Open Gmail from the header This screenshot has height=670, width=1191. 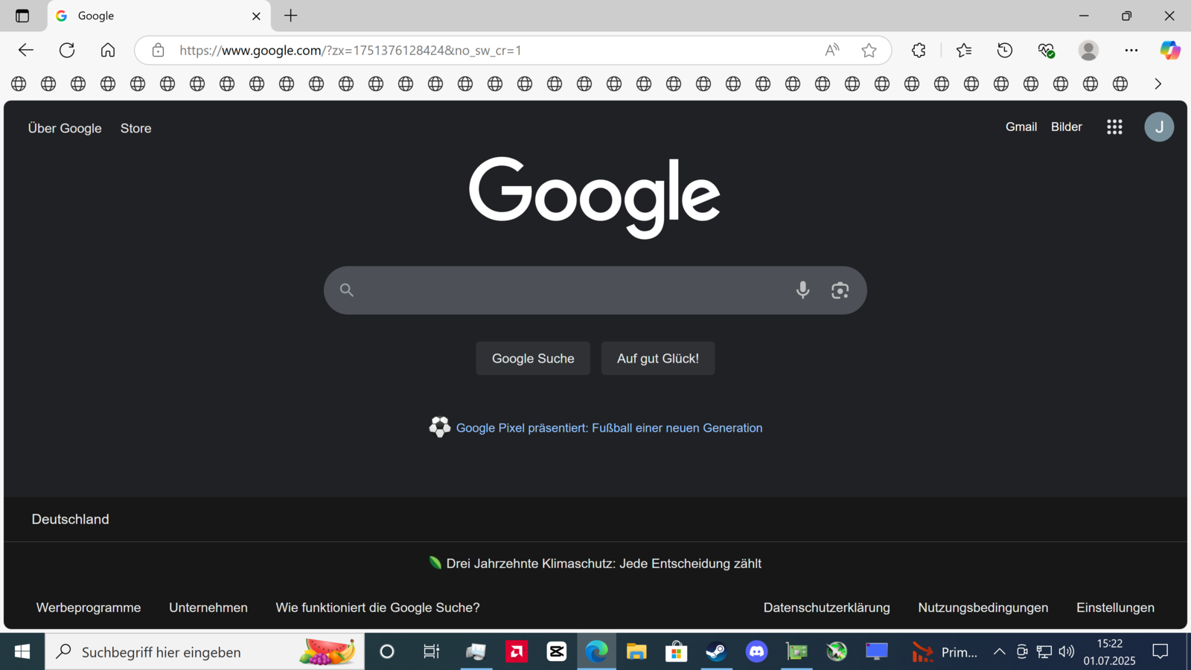pos(1021,127)
